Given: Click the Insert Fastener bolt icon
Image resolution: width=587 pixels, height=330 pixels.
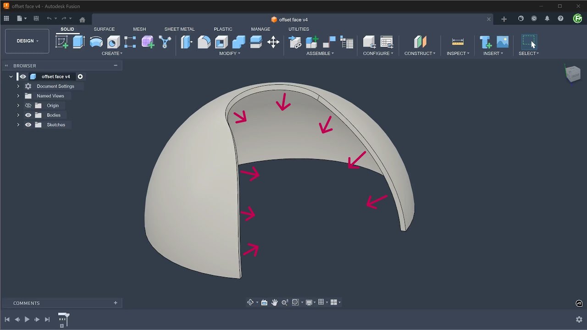Looking at the screenshot, I should click(485, 42).
